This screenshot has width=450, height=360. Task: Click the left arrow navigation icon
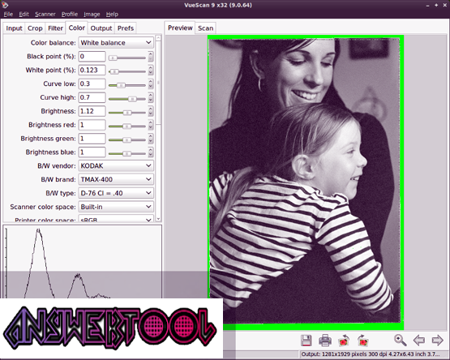click(x=418, y=341)
